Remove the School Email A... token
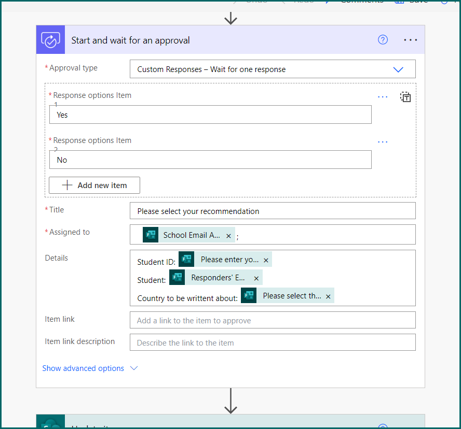The height and width of the screenshot is (429, 461). (x=228, y=236)
